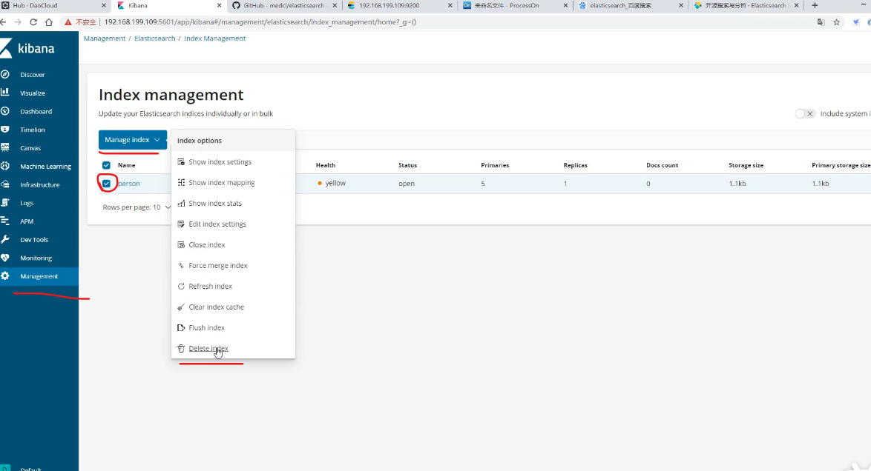Click the browser page reload icon
The height and width of the screenshot is (471, 871).
point(33,22)
